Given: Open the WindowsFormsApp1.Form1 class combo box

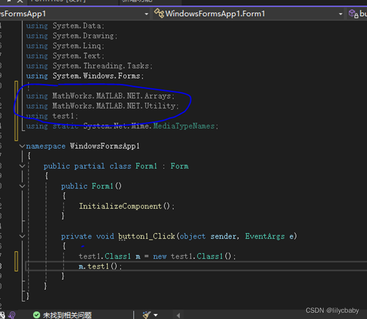Looking at the screenshot, I should (x=249, y=13).
